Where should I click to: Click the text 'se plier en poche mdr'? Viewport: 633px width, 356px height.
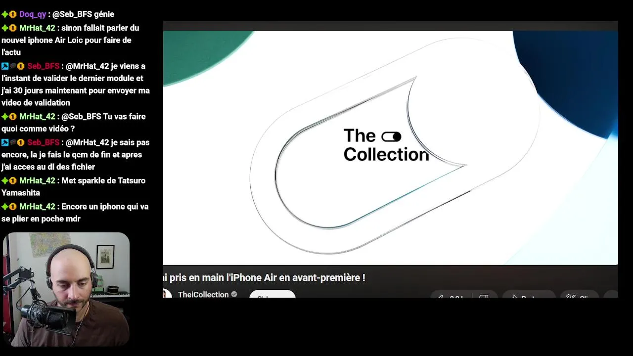[x=41, y=219]
